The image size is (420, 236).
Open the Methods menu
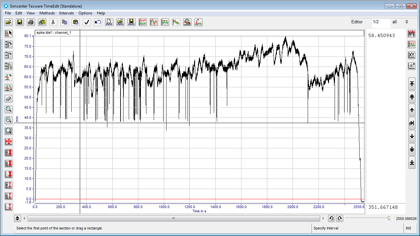47,13
